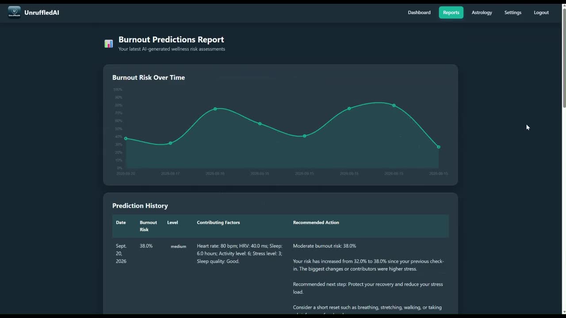This screenshot has width=566, height=318.
Task: Click the 2026-09-17 x-axis label
Action: point(170,174)
